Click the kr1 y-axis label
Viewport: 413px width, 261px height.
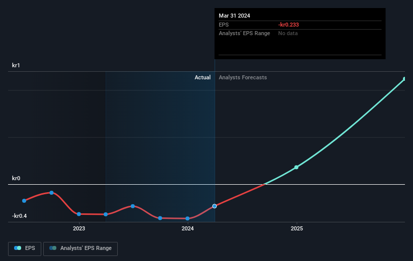[x=16, y=65]
